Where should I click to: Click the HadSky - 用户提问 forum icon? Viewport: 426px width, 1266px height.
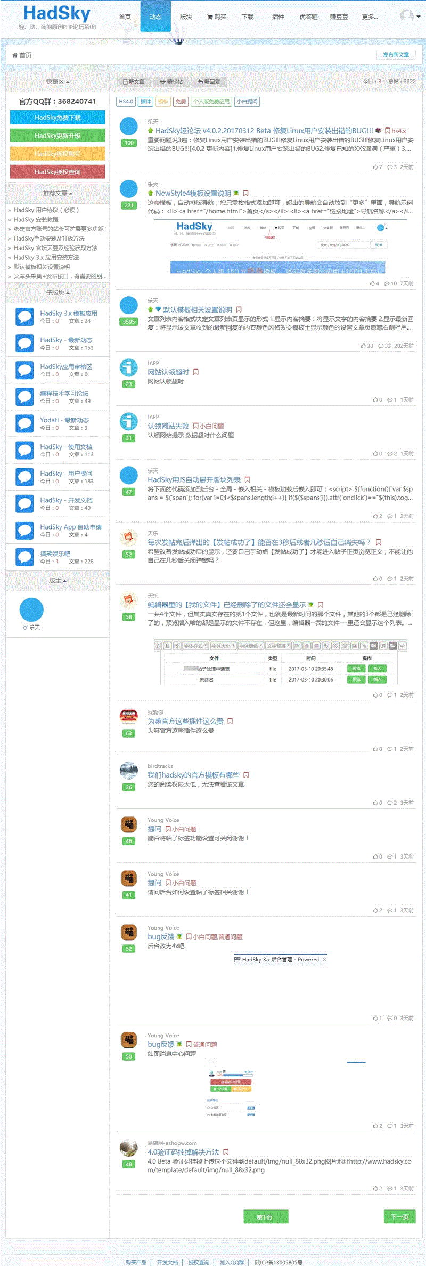(x=24, y=477)
